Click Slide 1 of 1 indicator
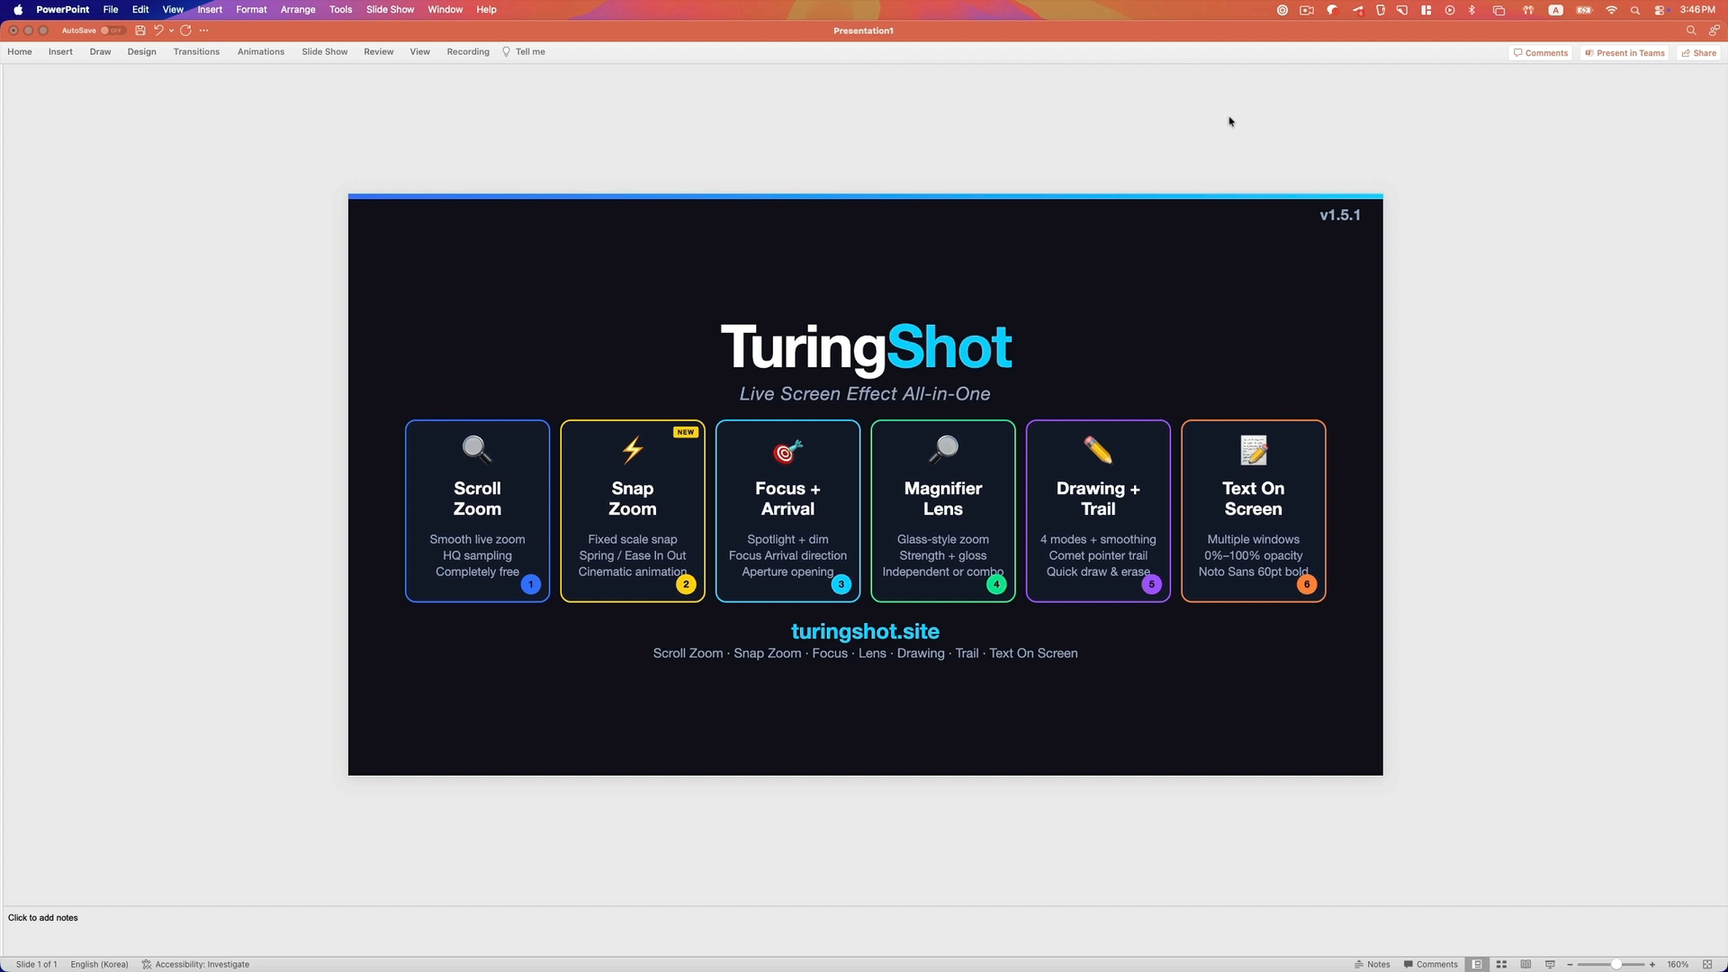 [x=37, y=964]
